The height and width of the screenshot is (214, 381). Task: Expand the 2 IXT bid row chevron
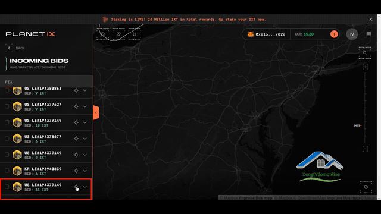coord(85,155)
